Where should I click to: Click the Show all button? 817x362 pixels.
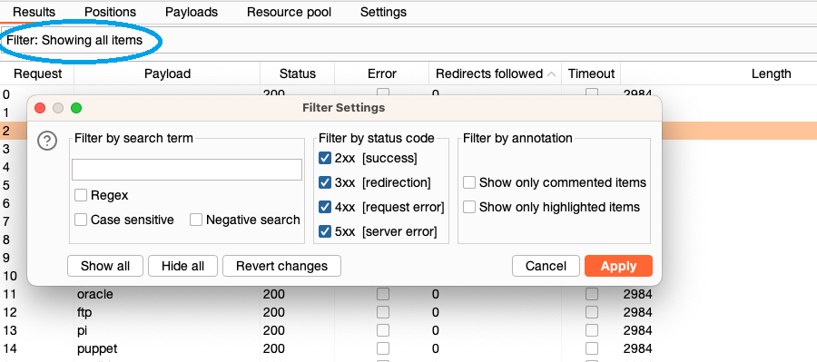pos(105,266)
